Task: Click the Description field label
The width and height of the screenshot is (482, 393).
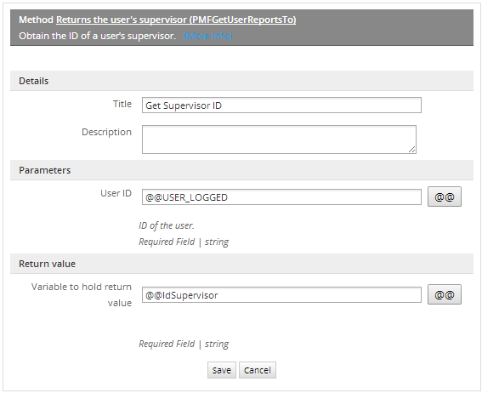Action: (x=106, y=132)
